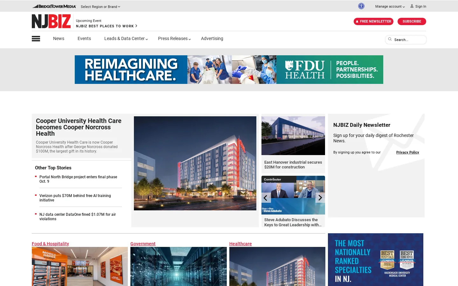
Task: Open the NJ data center DataOne fined story
Action: click(78, 217)
